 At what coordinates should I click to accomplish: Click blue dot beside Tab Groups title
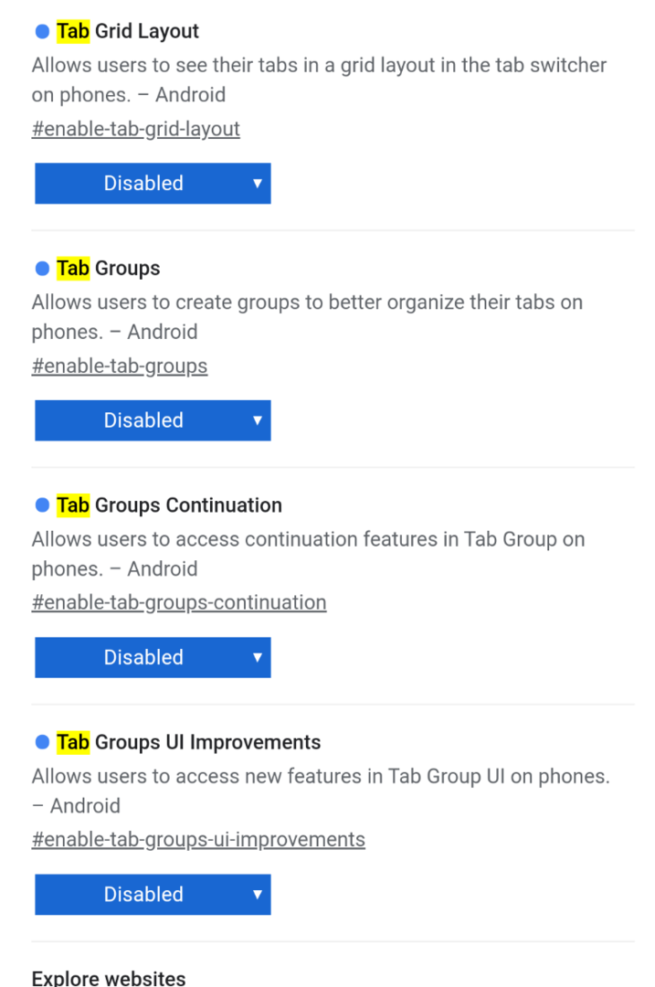pyautogui.click(x=42, y=269)
